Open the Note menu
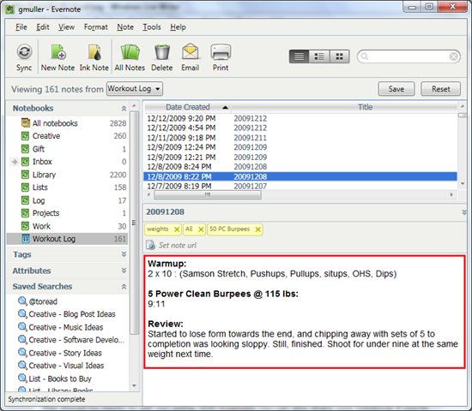Viewport: 472px width, 411px height. coord(125,27)
